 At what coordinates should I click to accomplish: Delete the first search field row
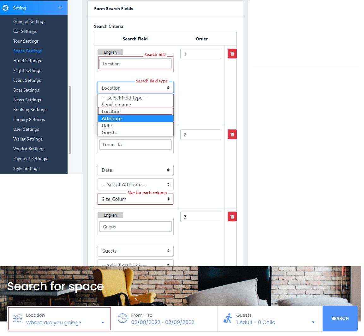(x=232, y=54)
